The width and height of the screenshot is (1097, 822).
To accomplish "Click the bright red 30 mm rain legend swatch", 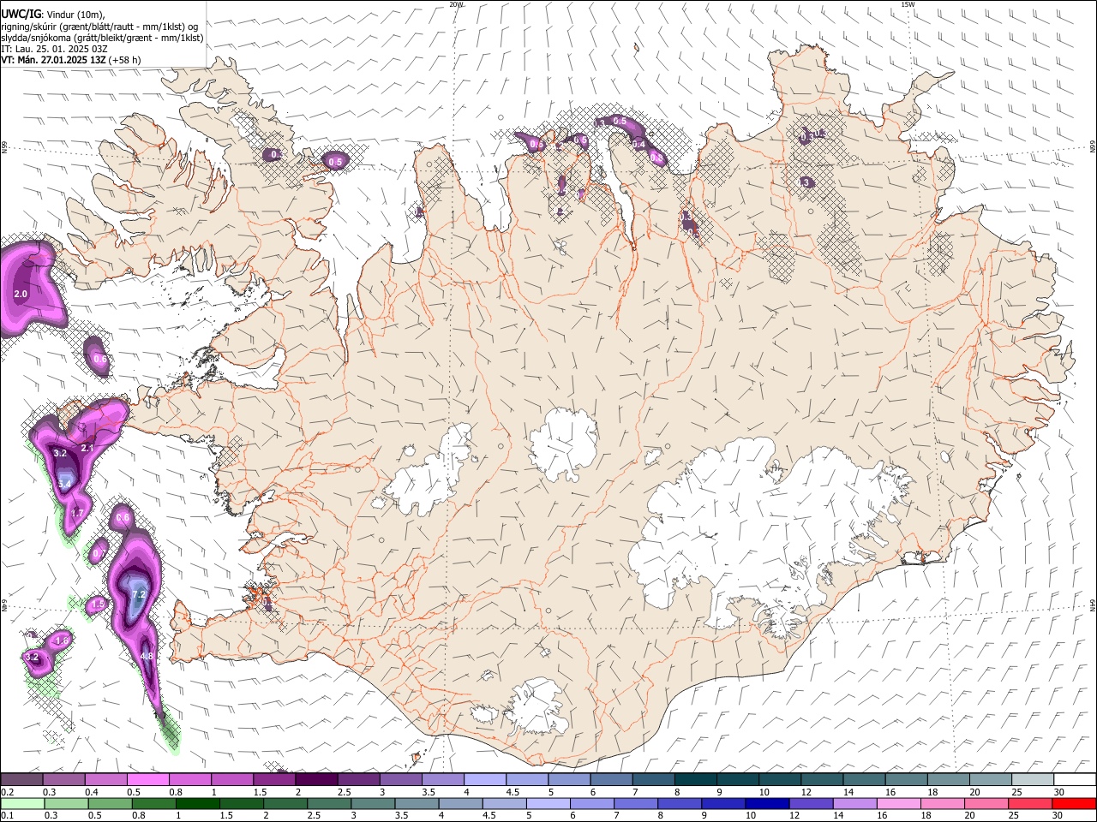I will click(x=1074, y=803).
